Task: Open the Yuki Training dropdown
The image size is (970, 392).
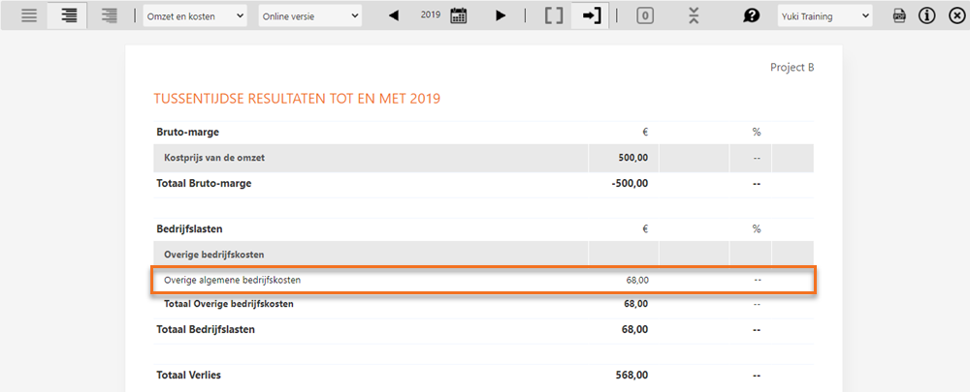Action: tap(825, 16)
